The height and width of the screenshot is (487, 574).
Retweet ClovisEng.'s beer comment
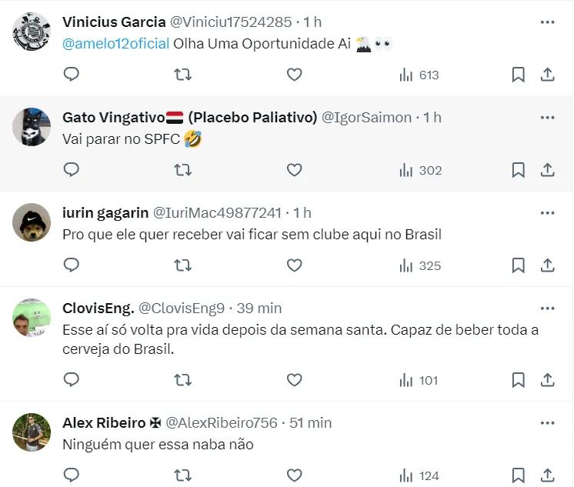(x=182, y=380)
